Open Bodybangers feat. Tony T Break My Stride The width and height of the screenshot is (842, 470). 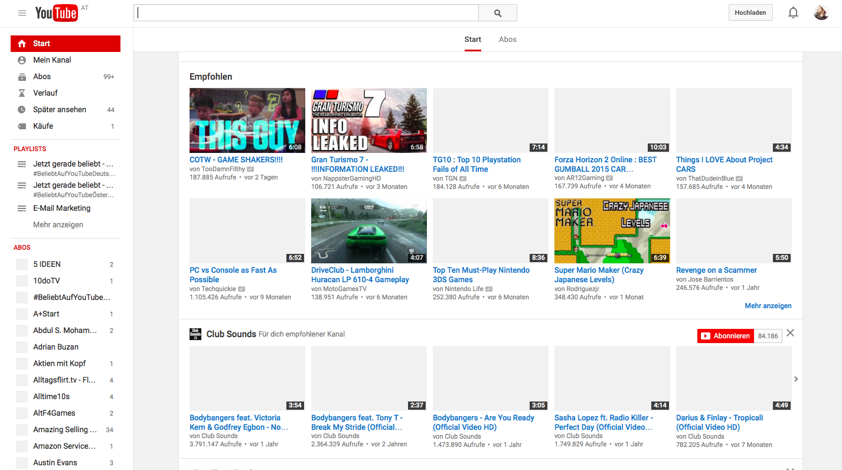(357, 423)
